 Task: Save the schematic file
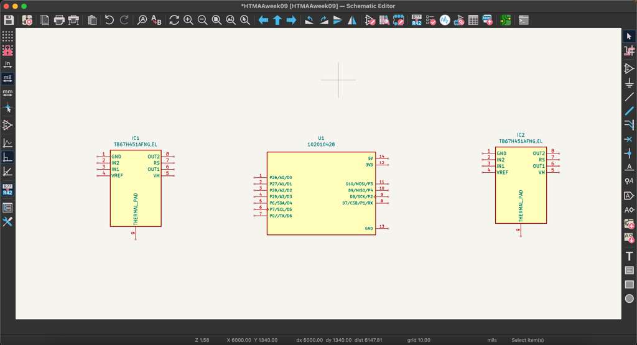(x=9, y=20)
